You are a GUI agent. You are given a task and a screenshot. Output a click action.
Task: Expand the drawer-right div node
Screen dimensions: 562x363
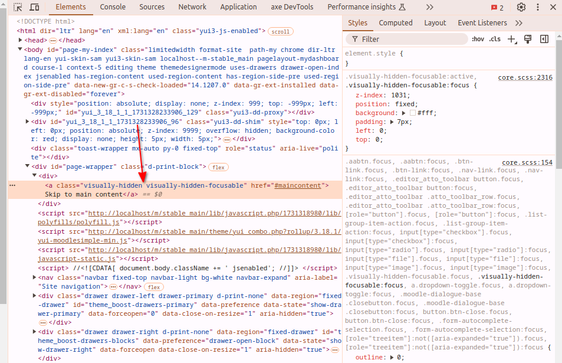point(34,332)
